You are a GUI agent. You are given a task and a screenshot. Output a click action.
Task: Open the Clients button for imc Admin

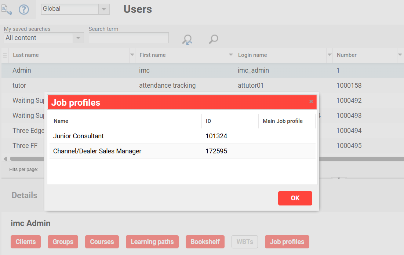(x=26, y=241)
